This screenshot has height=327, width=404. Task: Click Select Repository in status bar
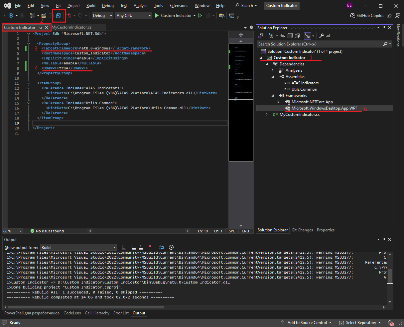[x=360, y=323]
